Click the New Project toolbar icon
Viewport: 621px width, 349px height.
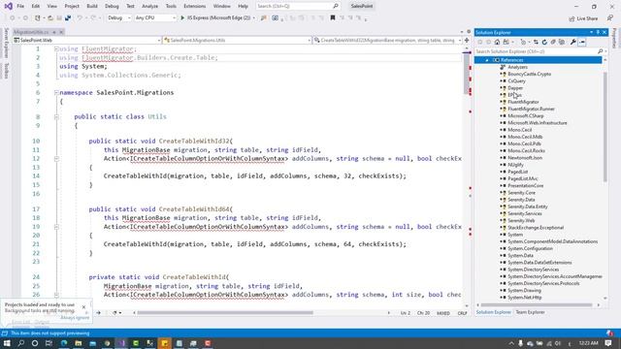38,17
